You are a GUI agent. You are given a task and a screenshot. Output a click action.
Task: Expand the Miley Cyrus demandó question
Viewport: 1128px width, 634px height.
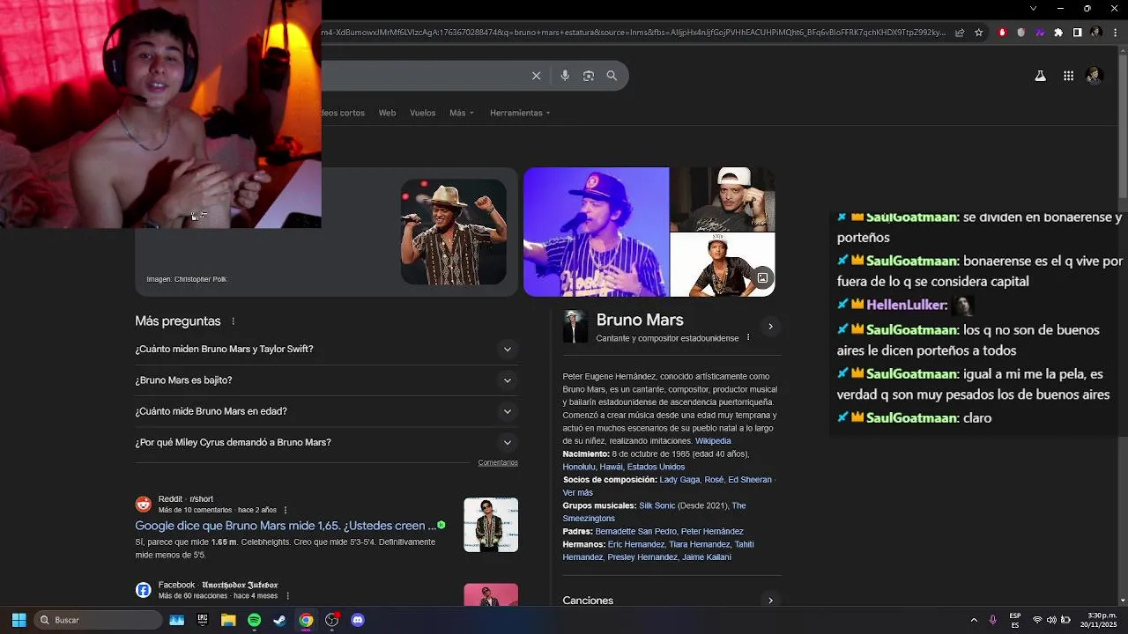326,443
